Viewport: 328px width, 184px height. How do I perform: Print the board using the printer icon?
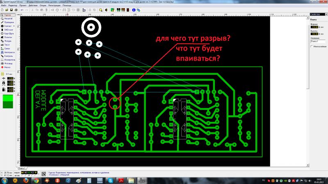point(16,10)
